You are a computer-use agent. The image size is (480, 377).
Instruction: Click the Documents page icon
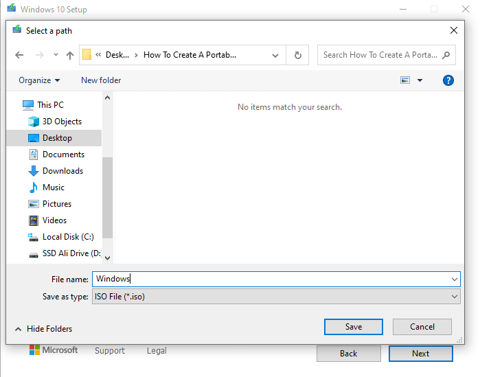[x=34, y=155]
